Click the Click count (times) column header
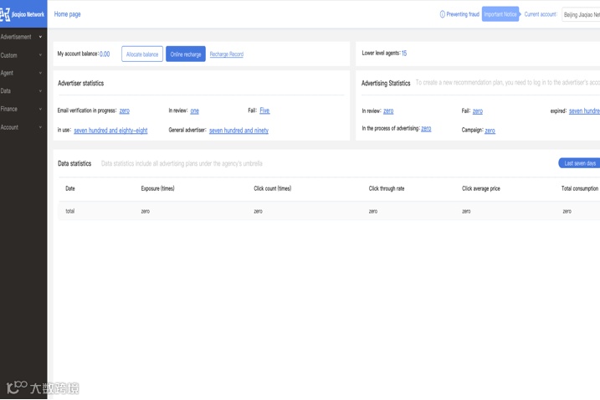This screenshot has width=600, height=400. [273, 188]
